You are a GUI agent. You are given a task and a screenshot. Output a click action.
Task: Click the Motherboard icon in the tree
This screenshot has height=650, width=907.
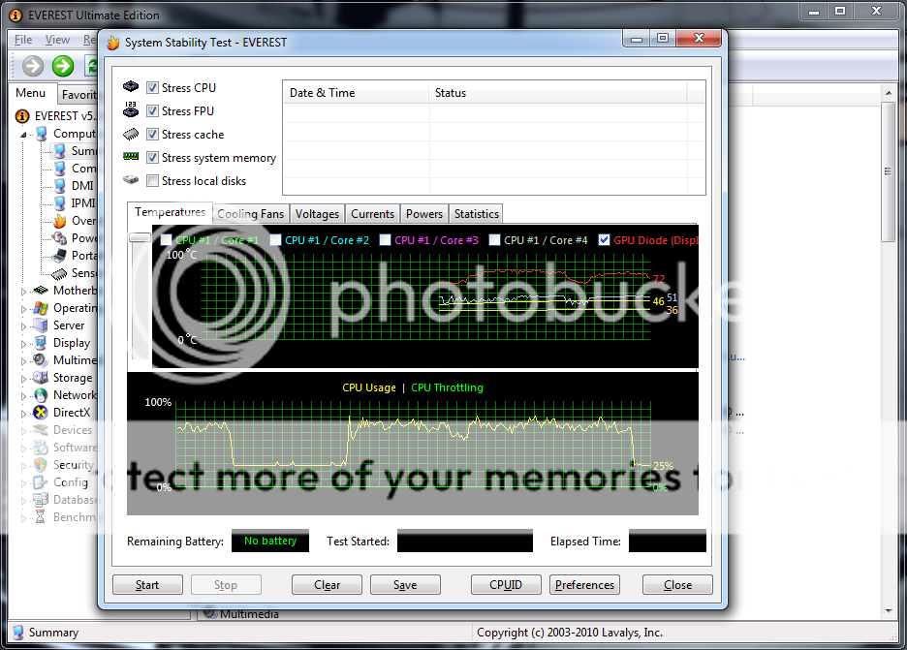(41, 291)
